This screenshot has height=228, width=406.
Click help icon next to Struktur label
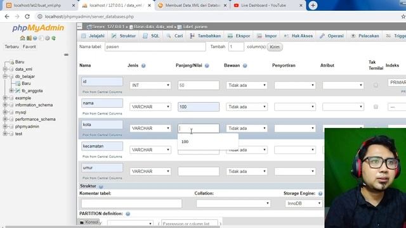point(101,186)
